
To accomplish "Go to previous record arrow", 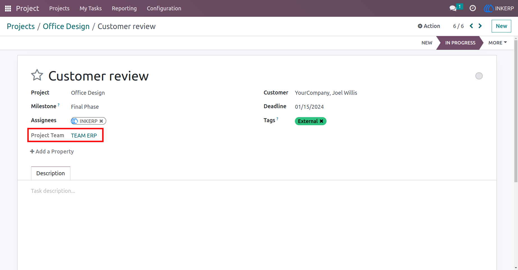I will coord(471,26).
